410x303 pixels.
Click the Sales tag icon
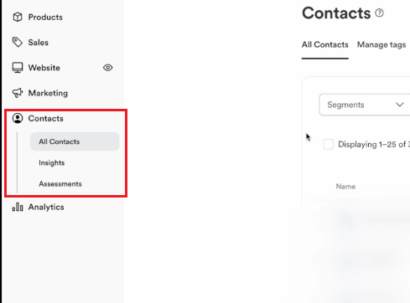(x=18, y=43)
